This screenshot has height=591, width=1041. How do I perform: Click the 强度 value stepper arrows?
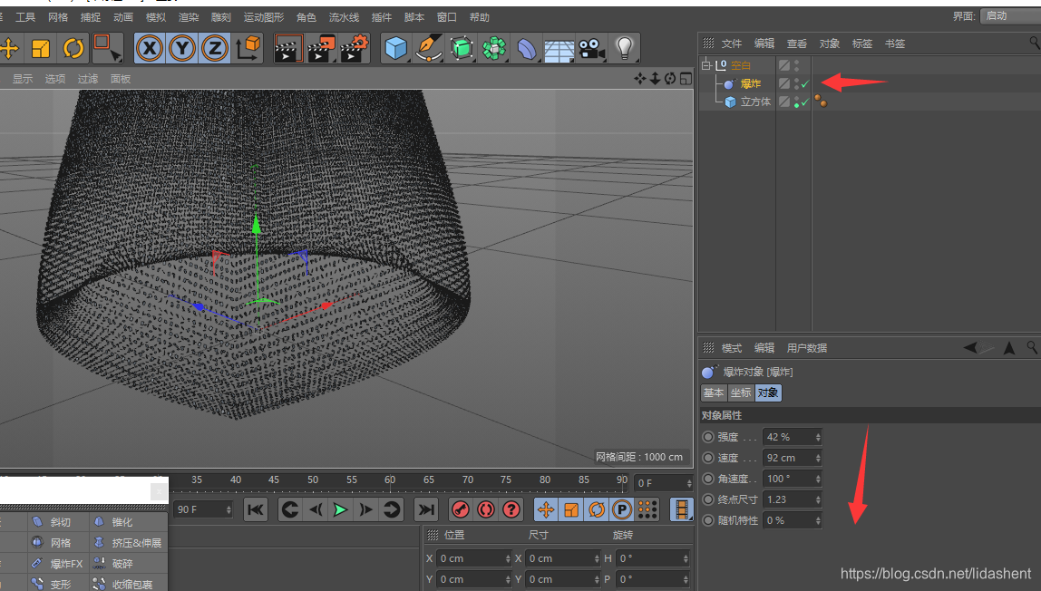point(818,437)
